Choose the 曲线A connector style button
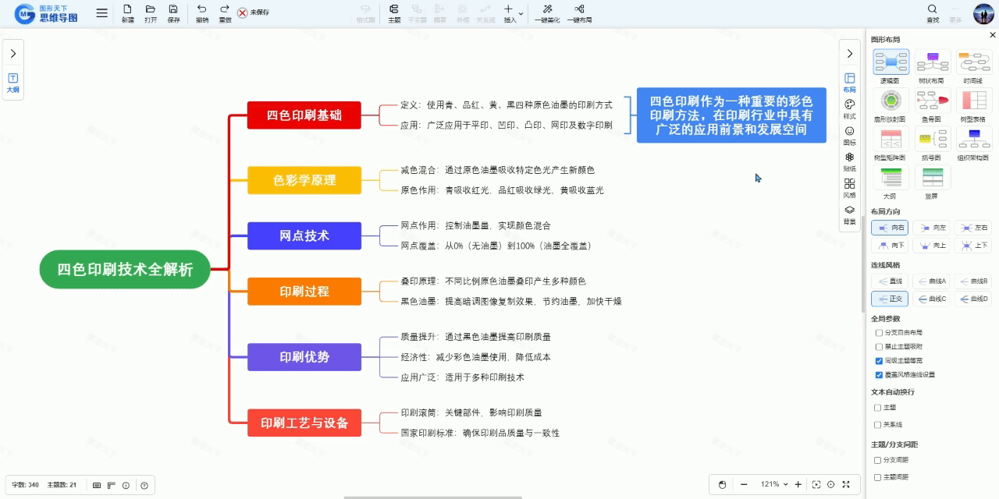The width and height of the screenshot is (999, 499). point(933,281)
